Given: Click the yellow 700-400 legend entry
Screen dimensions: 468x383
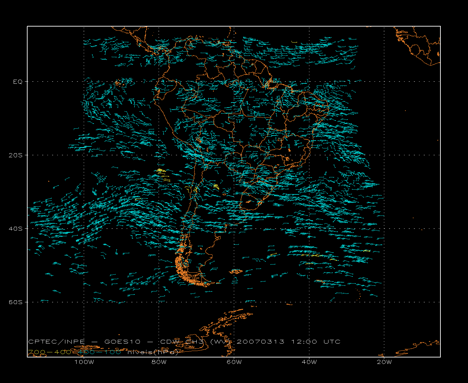Looking at the screenshot, I should pyautogui.click(x=50, y=352).
